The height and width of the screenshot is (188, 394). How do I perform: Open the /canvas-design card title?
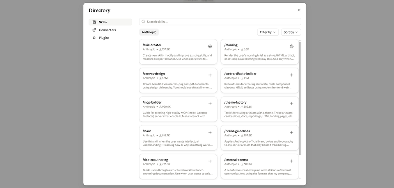click(x=154, y=74)
